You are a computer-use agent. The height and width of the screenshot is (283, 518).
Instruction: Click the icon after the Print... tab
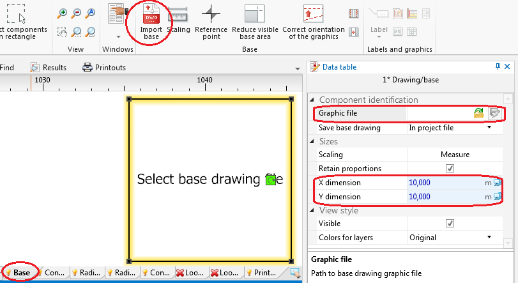point(295,273)
